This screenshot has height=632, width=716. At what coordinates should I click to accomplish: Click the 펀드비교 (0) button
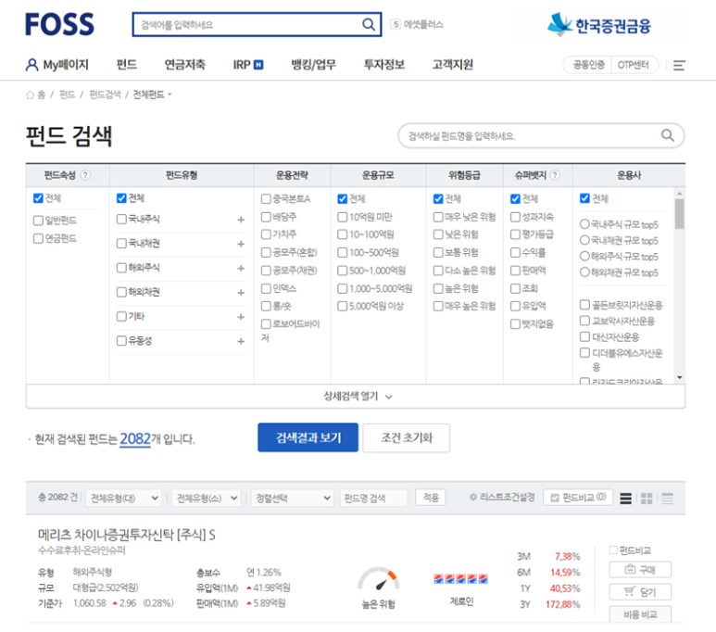578,498
